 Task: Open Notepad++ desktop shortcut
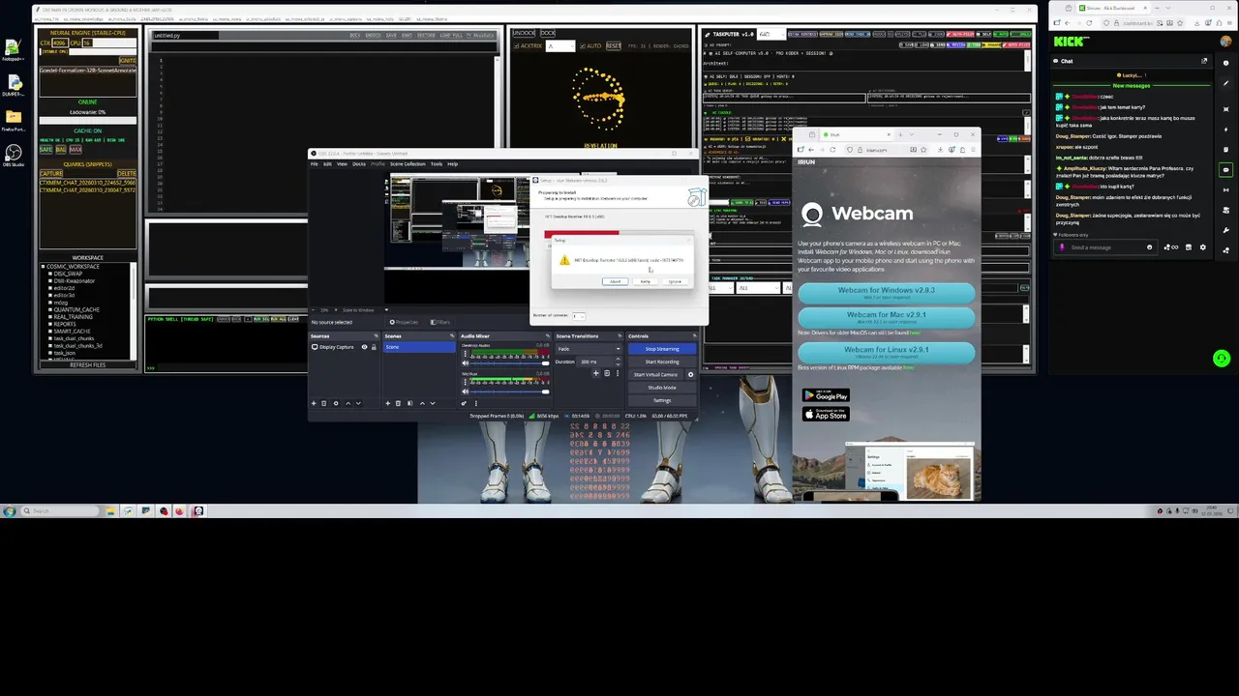[x=14, y=49]
